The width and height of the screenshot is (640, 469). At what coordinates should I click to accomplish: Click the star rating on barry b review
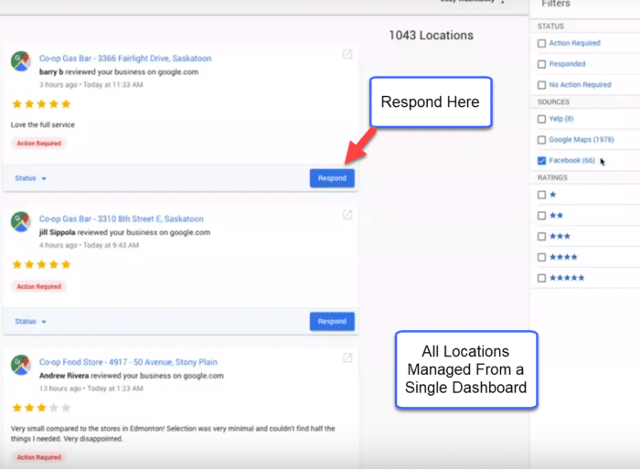pos(42,104)
